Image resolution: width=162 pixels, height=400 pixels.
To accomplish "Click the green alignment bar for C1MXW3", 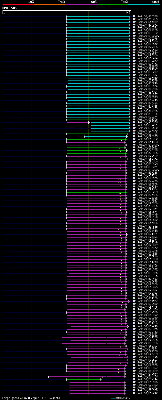I will coord(97,134).
